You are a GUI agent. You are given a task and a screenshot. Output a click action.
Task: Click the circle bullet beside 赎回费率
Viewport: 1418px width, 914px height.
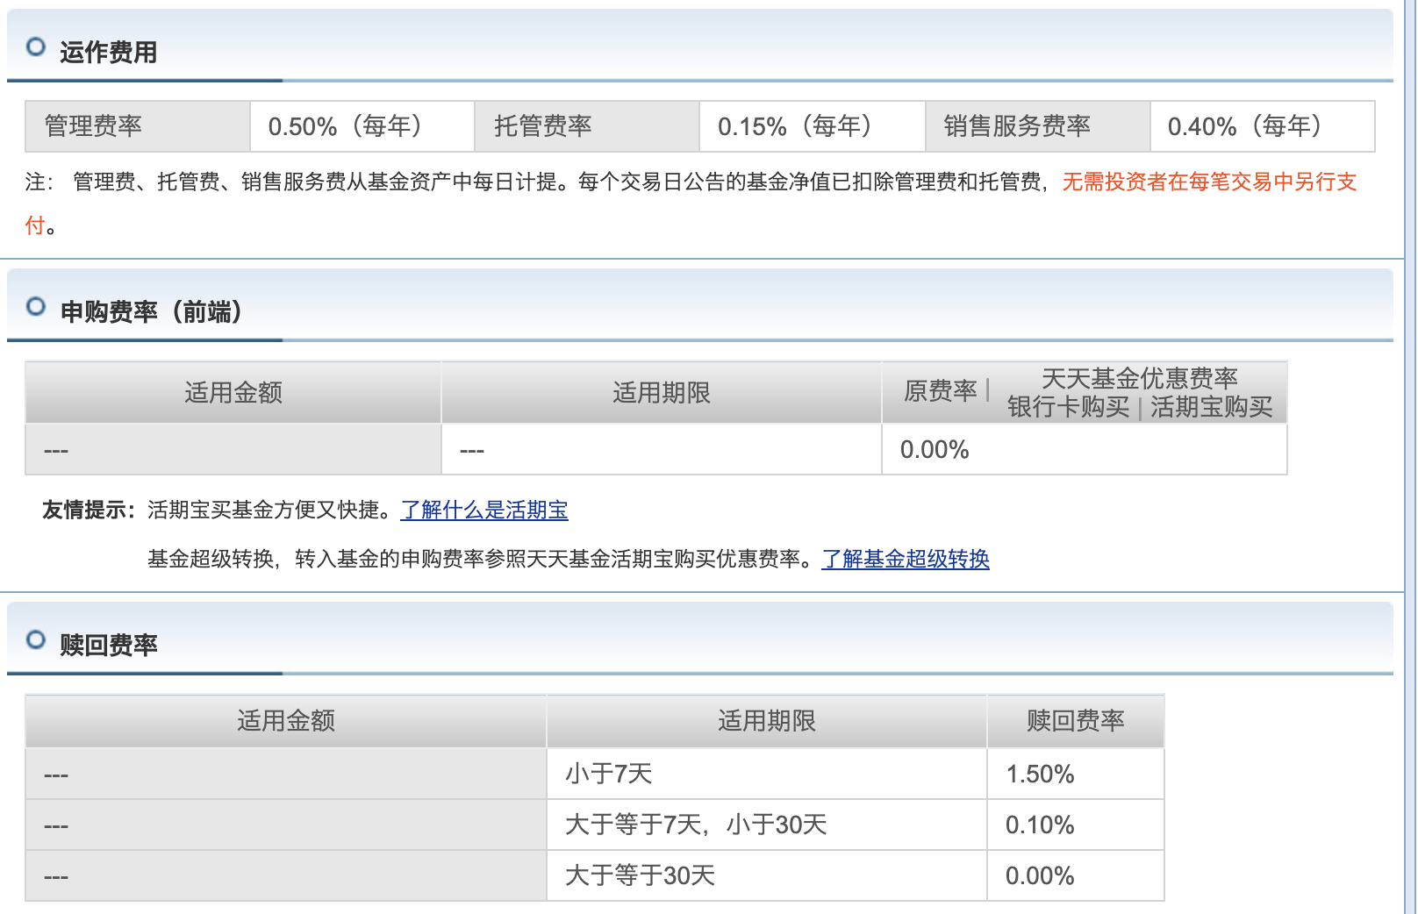point(36,640)
